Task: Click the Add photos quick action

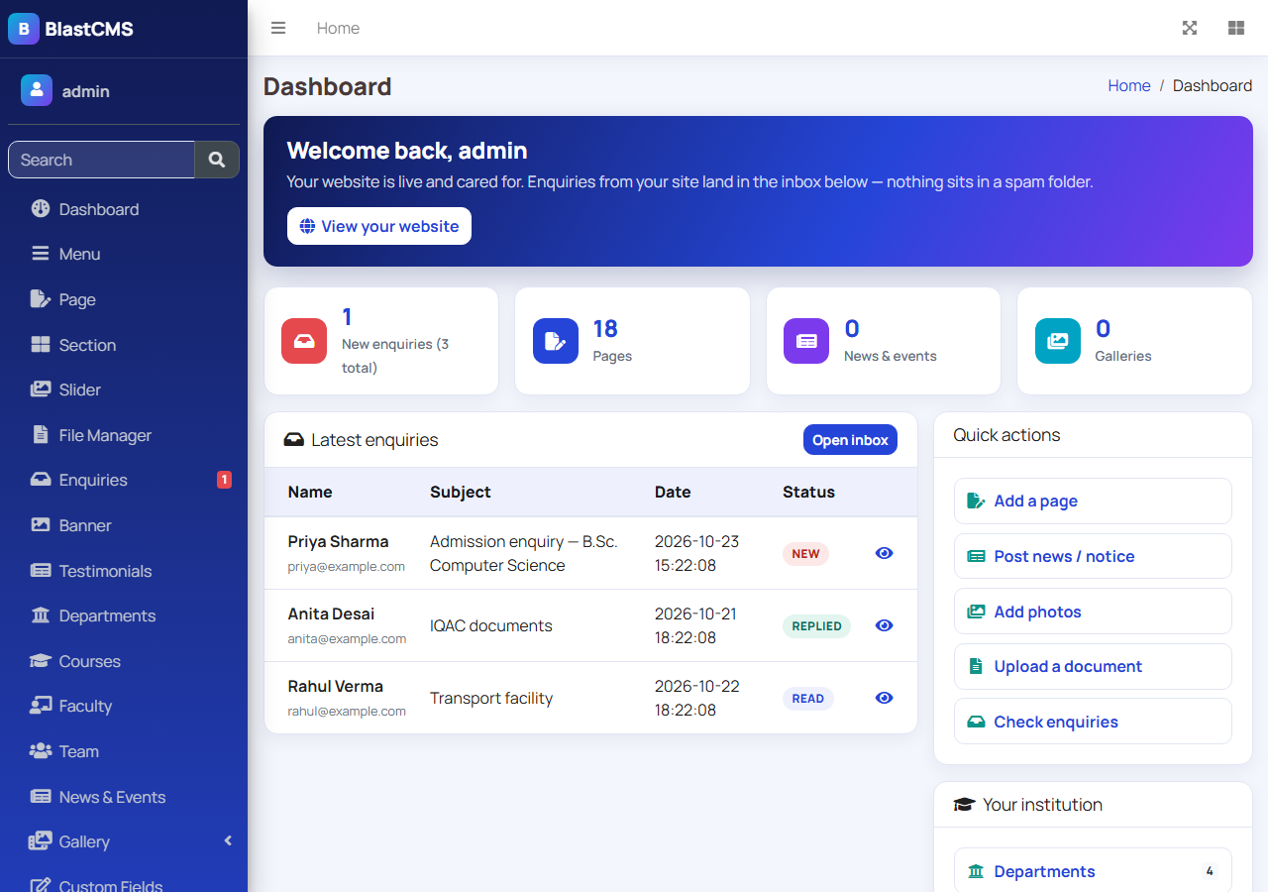Action: 1093,612
